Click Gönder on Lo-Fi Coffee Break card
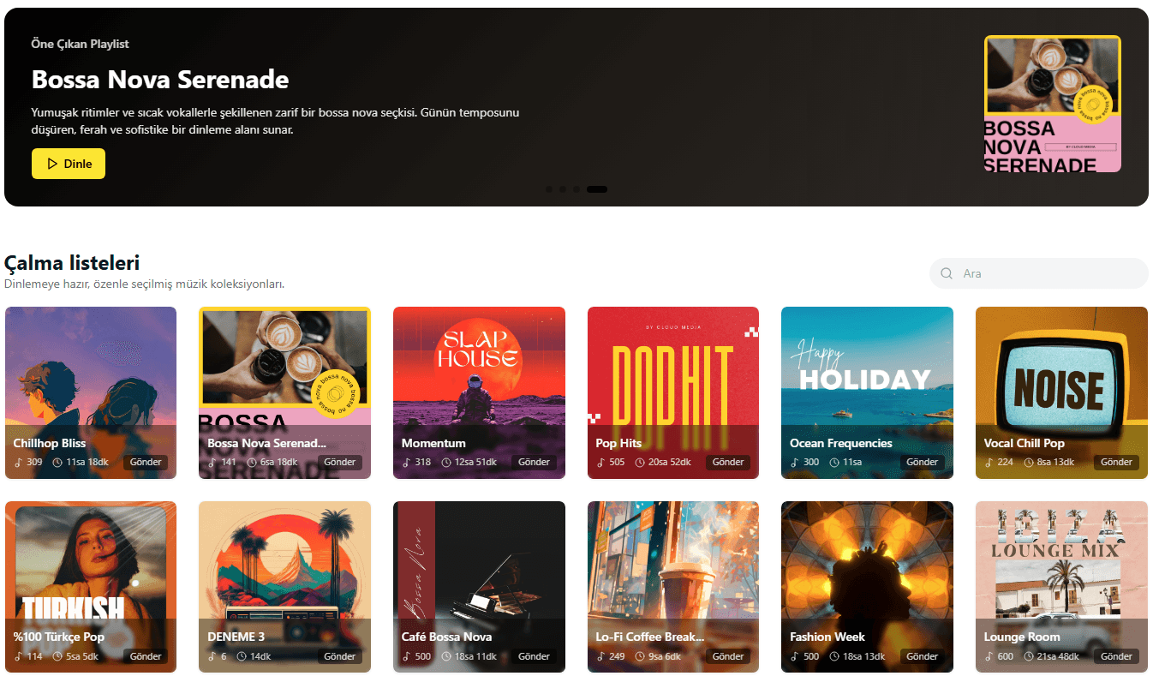 (728, 656)
